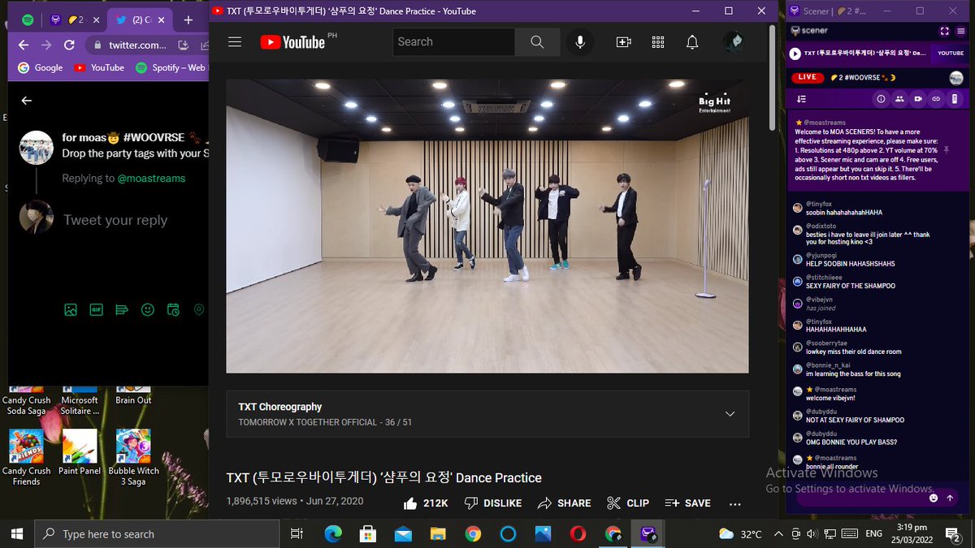Toggle Scener fullscreen mode icon
This screenshot has width=975, height=548.
tap(944, 31)
